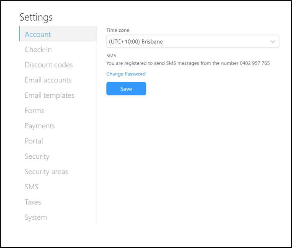Select Portal in settings menu
292x248 pixels.
34,141
